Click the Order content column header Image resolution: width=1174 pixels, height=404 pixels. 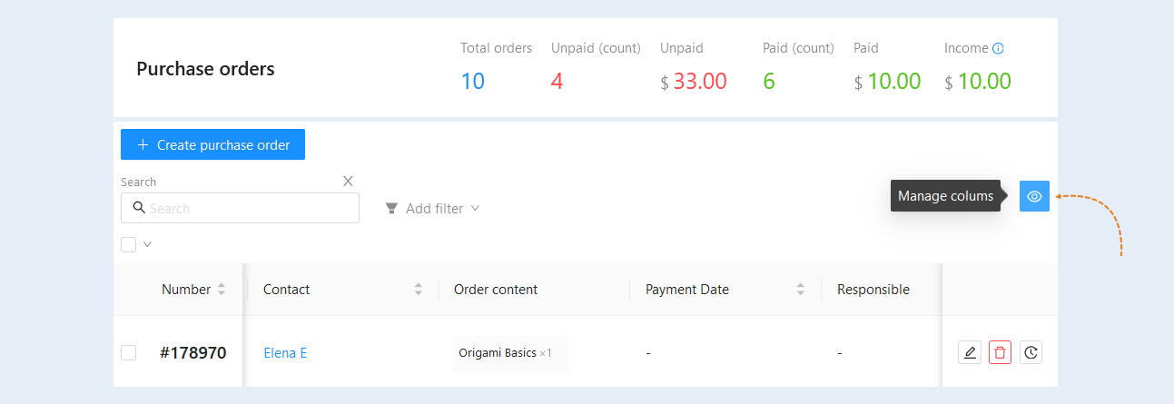coord(496,290)
